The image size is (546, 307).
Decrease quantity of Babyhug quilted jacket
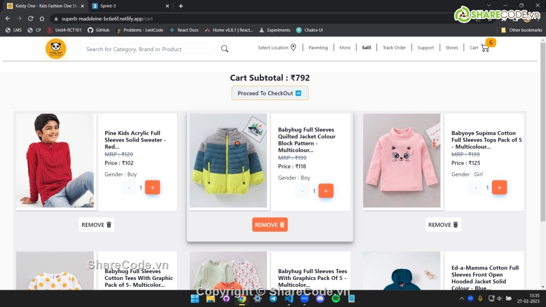[302, 191]
